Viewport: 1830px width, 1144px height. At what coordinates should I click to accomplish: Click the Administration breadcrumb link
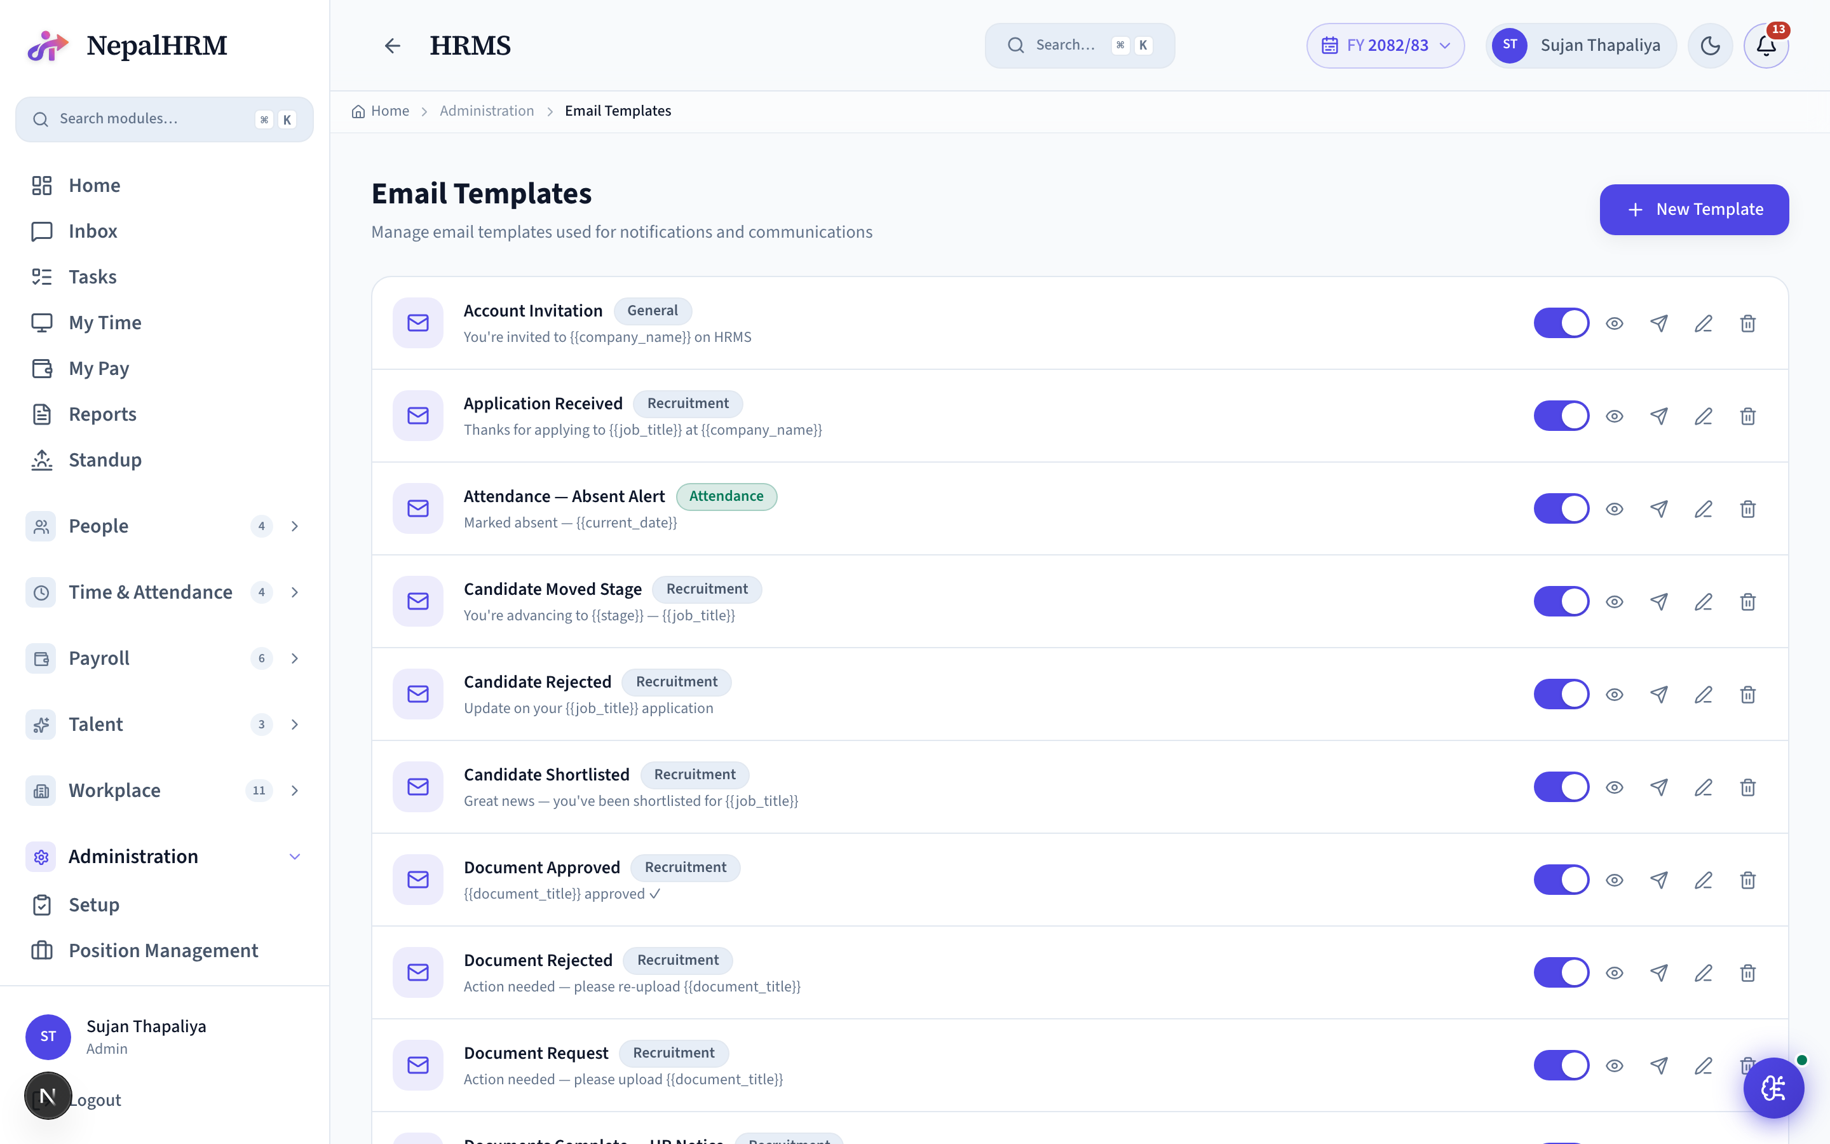click(x=486, y=111)
